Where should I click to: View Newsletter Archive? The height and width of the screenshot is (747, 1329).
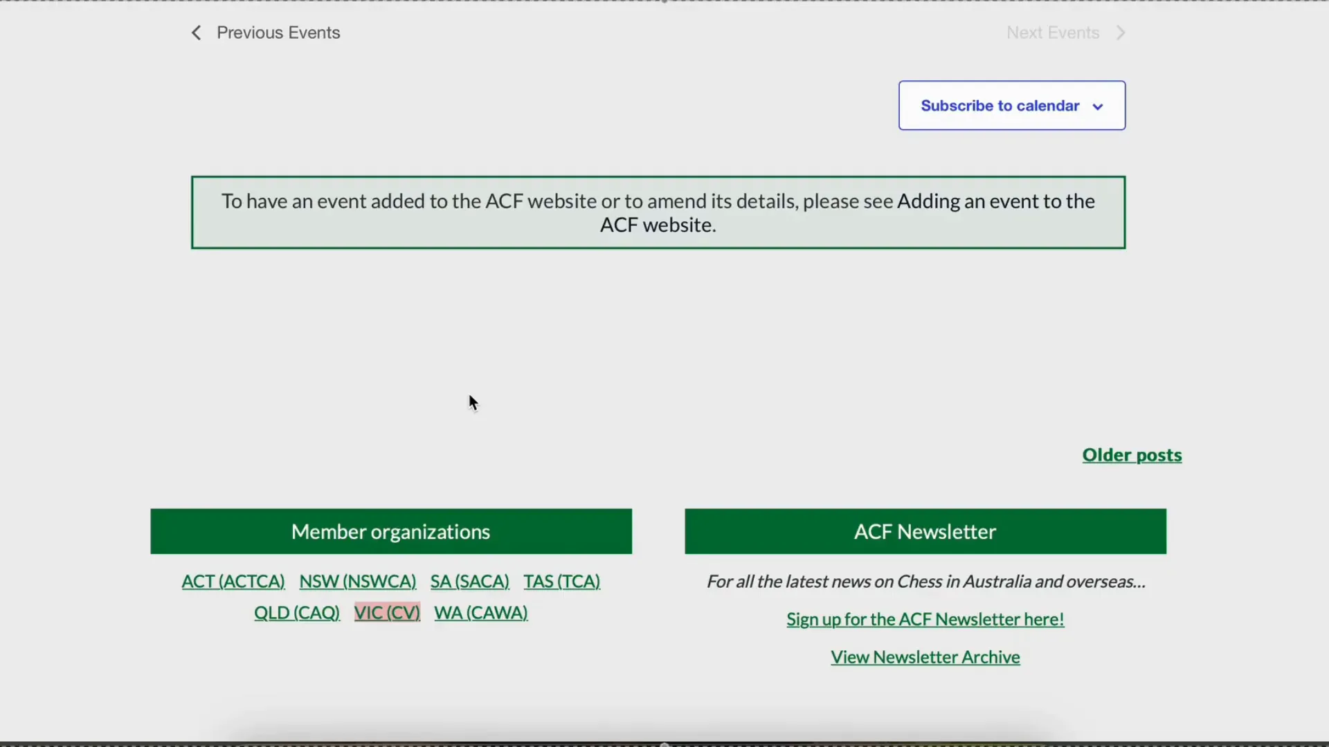point(925,657)
